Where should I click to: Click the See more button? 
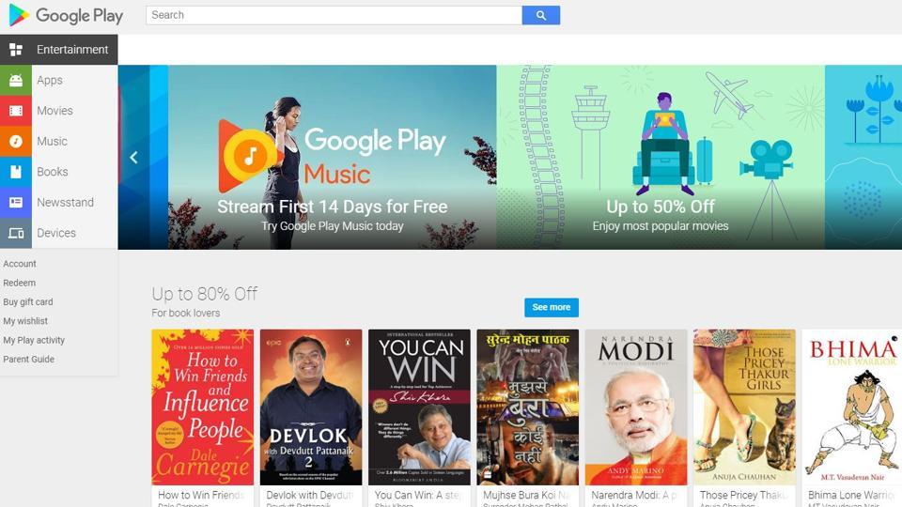click(x=552, y=307)
